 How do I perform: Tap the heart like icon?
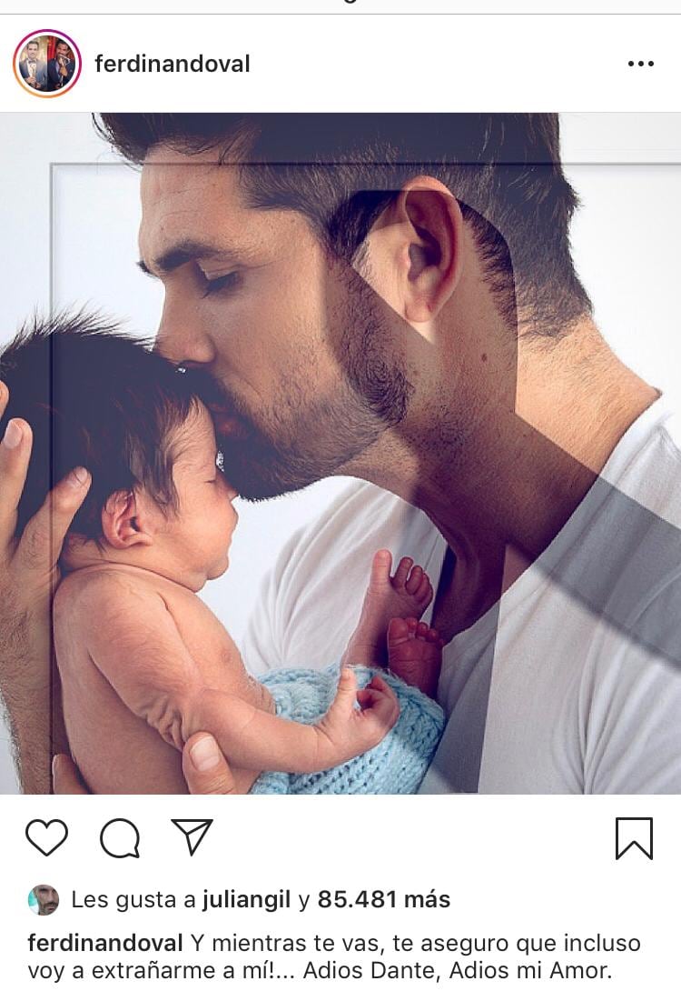point(46,836)
